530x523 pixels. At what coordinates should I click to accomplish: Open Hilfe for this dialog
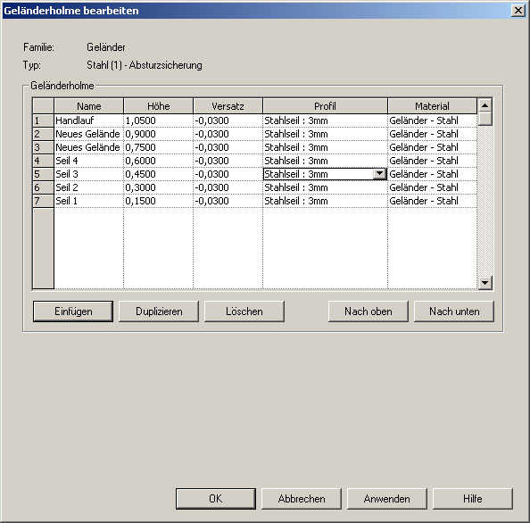[473, 498]
